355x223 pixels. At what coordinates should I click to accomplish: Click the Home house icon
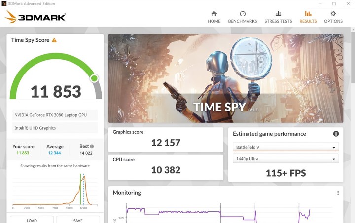pos(214,14)
